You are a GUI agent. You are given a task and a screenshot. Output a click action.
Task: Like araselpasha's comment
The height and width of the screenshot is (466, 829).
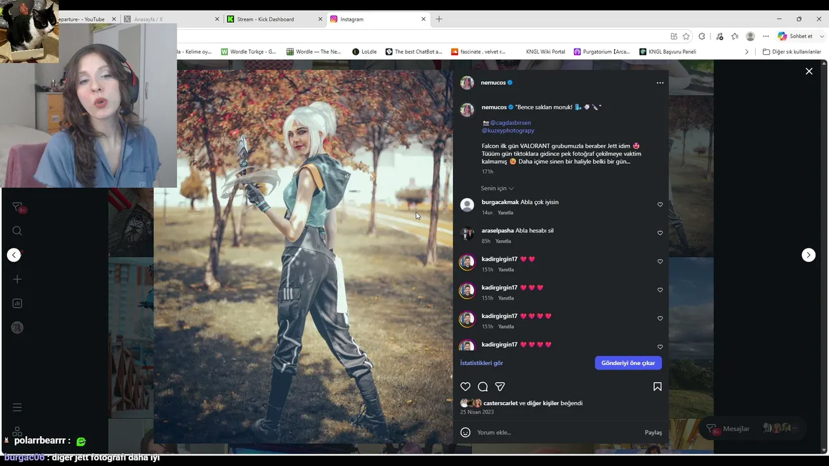pos(660,233)
